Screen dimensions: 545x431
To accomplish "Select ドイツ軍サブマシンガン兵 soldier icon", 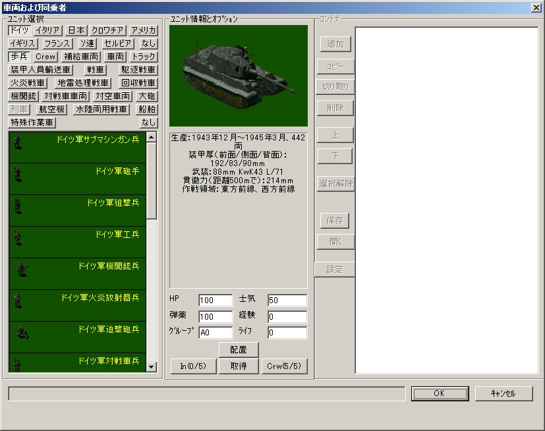I will click(18, 142).
